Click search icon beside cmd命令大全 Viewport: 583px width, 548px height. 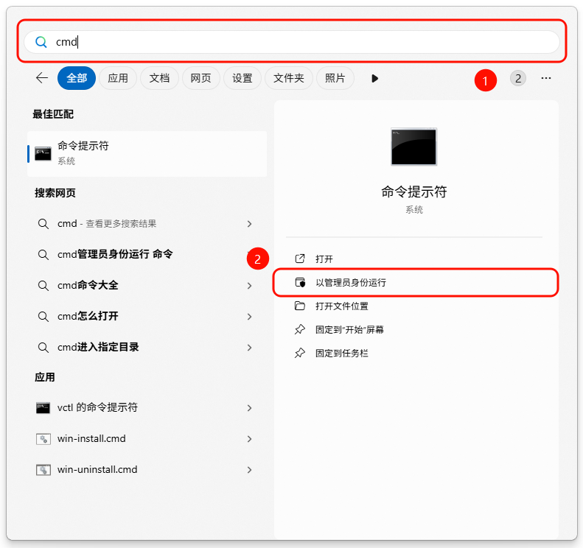pos(43,286)
